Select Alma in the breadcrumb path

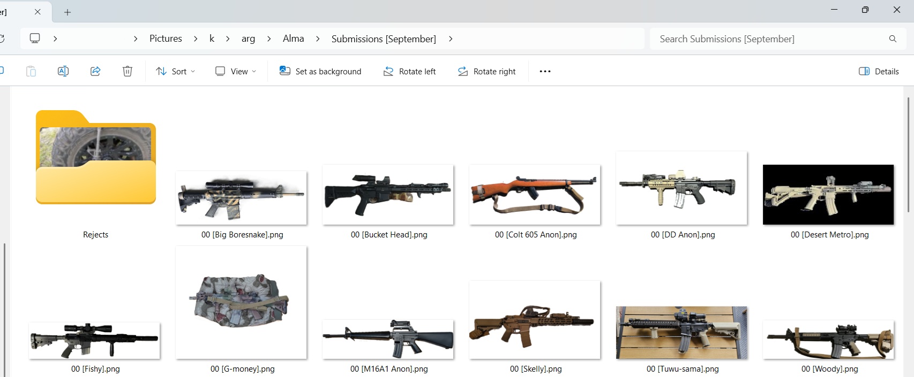tap(293, 39)
